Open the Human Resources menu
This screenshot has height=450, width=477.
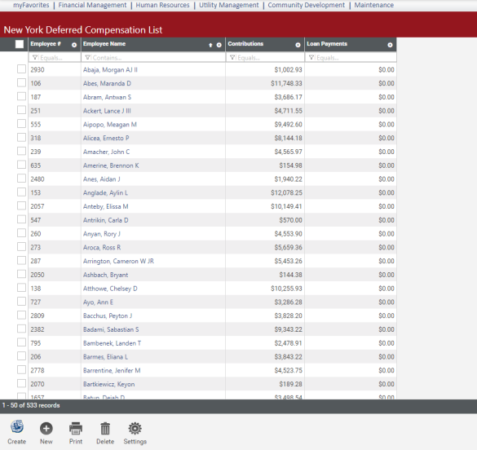[x=162, y=5]
